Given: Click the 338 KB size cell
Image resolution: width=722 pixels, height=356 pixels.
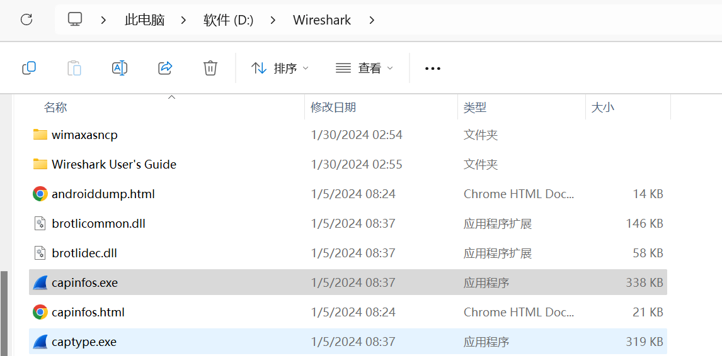Looking at the screenshot, I should tap(645, 282).
